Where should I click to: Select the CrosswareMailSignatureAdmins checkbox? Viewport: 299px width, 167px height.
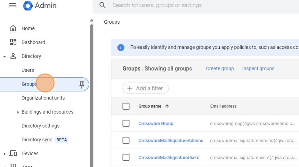pyautogui.click(x=126, y=140)
